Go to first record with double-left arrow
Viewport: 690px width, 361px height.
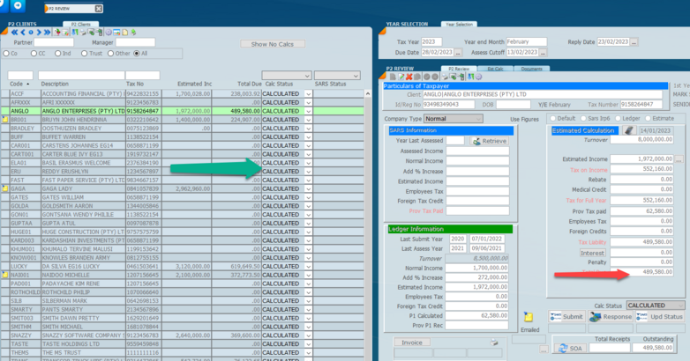pyautogui.click(x=12, y=31)
